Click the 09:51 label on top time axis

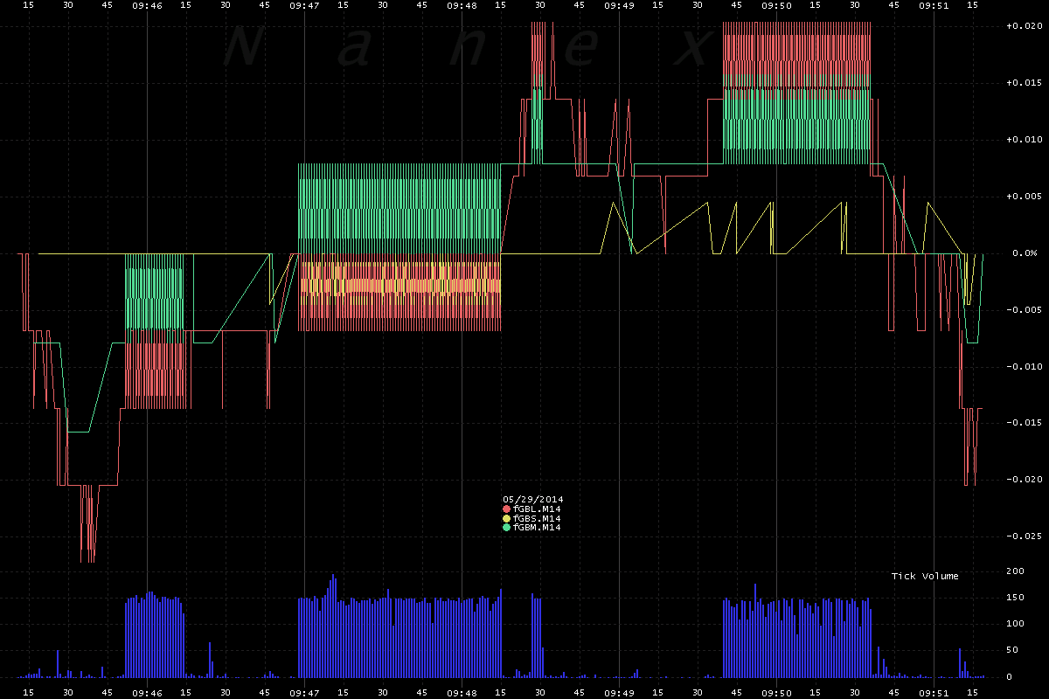pos(934,5)
